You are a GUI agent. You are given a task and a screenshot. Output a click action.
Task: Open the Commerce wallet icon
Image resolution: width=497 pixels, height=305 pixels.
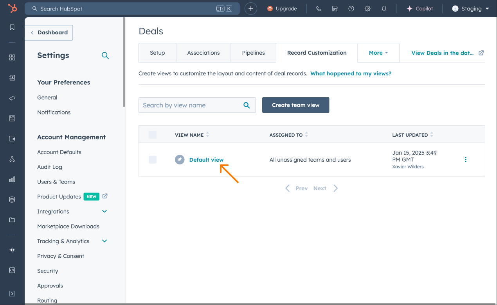coord(12,139)
